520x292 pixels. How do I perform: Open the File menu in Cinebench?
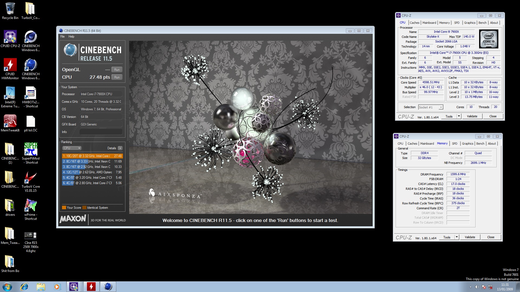tap(63, 36)
